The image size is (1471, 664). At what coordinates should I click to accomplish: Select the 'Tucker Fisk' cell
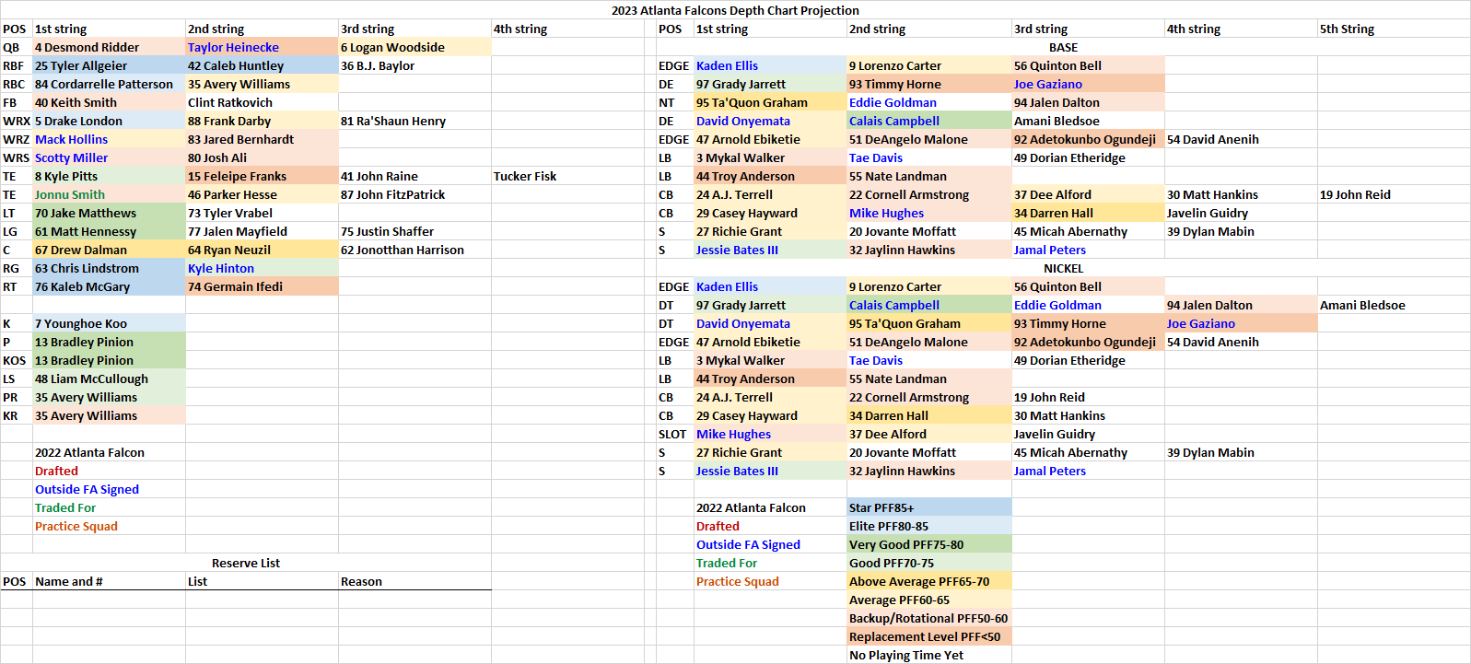(567, 176)
